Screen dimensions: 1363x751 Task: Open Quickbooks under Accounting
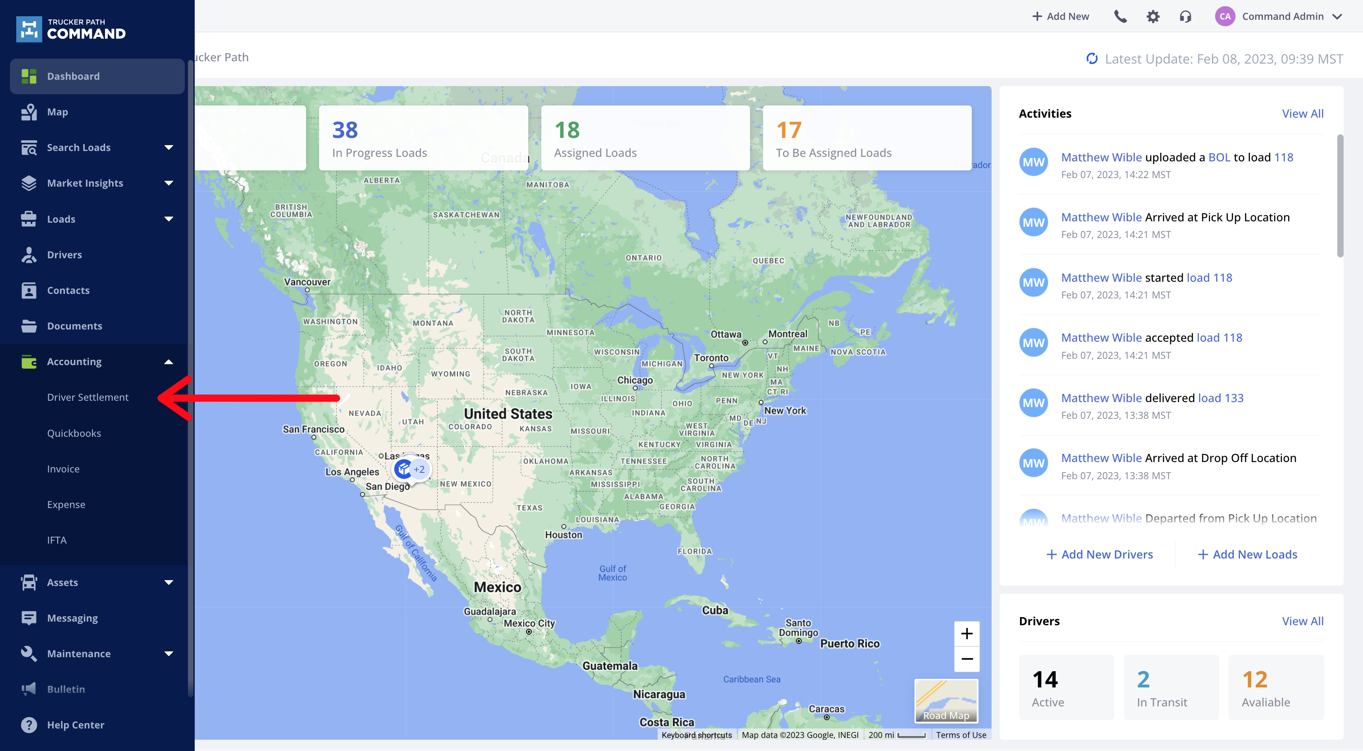tap(74, 434)
